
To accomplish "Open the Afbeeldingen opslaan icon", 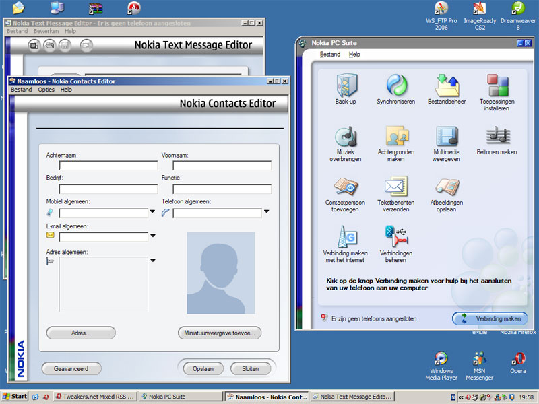I will (447, 187).
